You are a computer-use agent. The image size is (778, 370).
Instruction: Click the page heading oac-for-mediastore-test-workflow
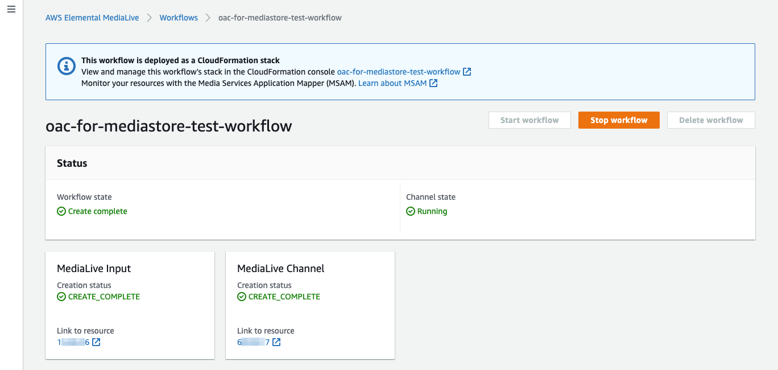point(169,126)
